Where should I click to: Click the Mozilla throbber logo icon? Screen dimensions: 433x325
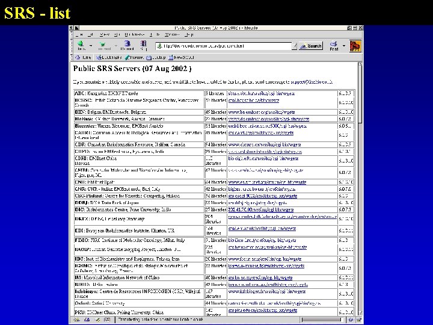(x=355, y=46)
